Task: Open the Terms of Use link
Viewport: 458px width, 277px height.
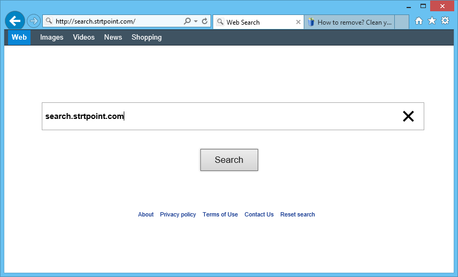Action: click(x=220, y=214)
